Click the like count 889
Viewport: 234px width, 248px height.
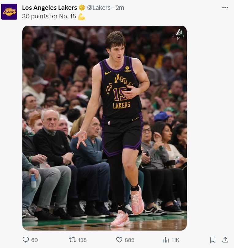(x=129, y=240)
